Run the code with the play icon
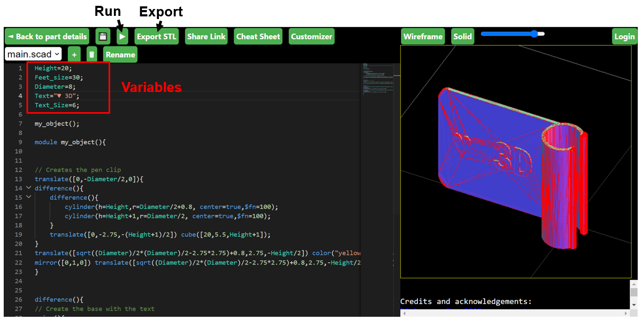This screenshot has height=321, width=643. point(122,36)
